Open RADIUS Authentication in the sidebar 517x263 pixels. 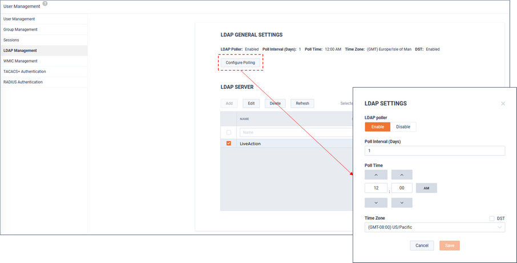point(44,82)
